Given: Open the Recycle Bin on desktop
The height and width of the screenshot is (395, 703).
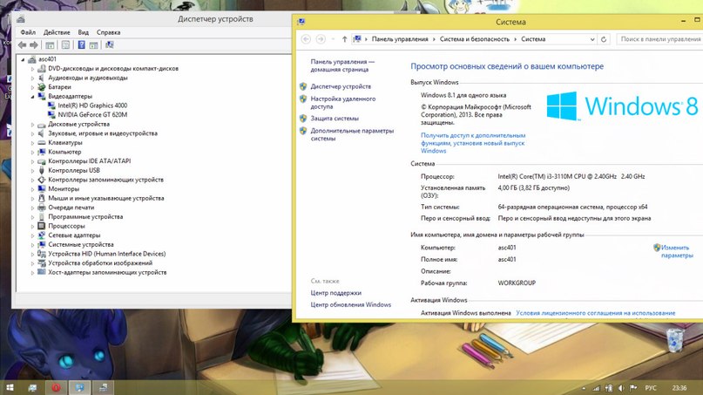Looking at the screenshot, I should [x=674, y=339].
